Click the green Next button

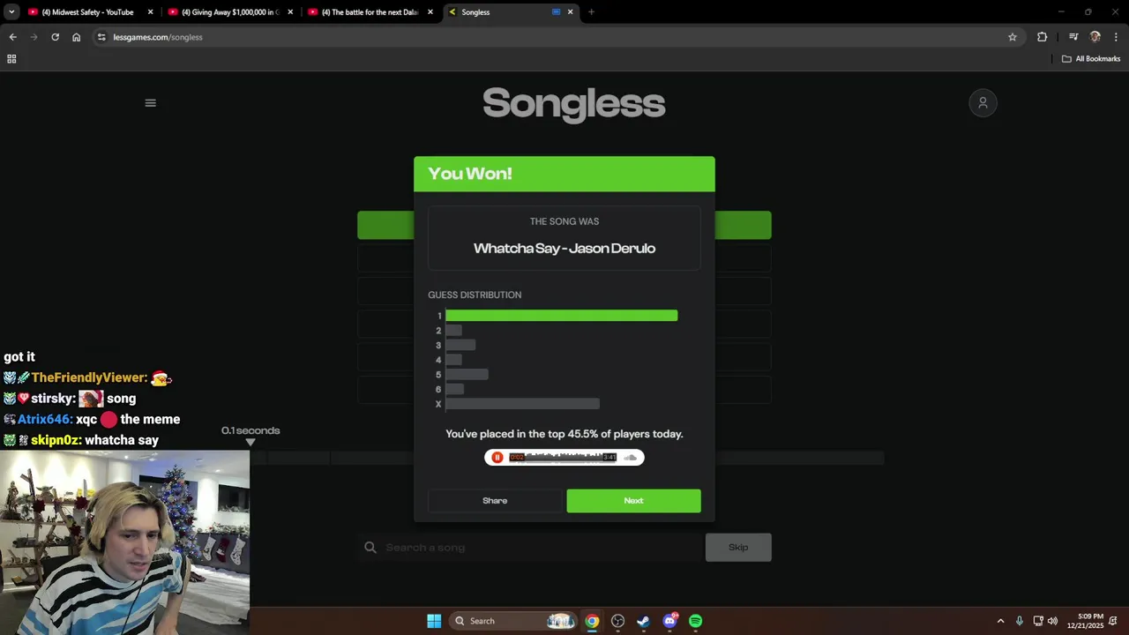633,501
